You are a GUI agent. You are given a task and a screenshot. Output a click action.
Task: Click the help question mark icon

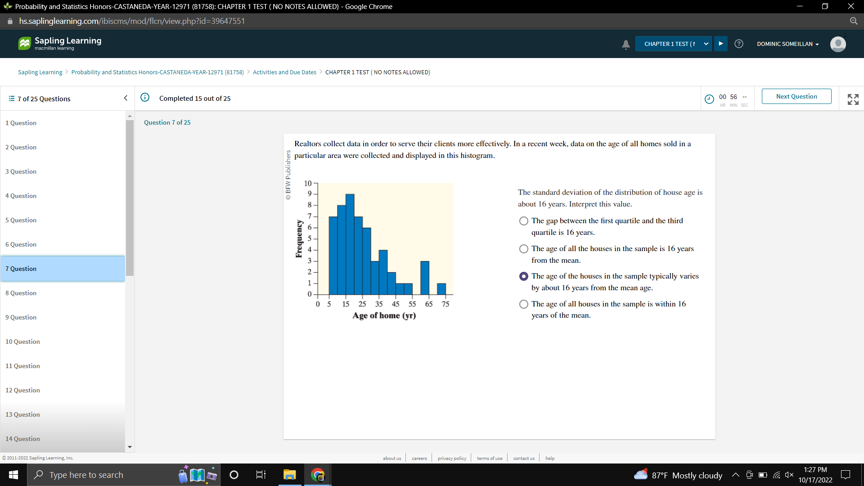[738, 44]
